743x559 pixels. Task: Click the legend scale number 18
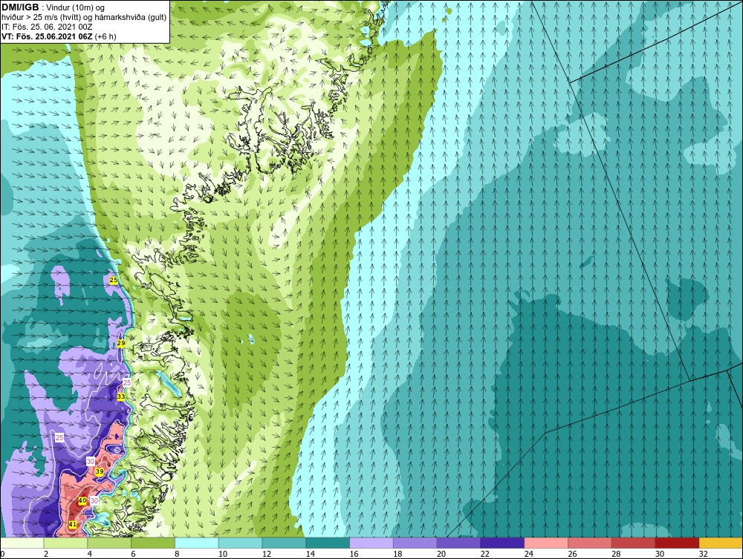(398, 554)
